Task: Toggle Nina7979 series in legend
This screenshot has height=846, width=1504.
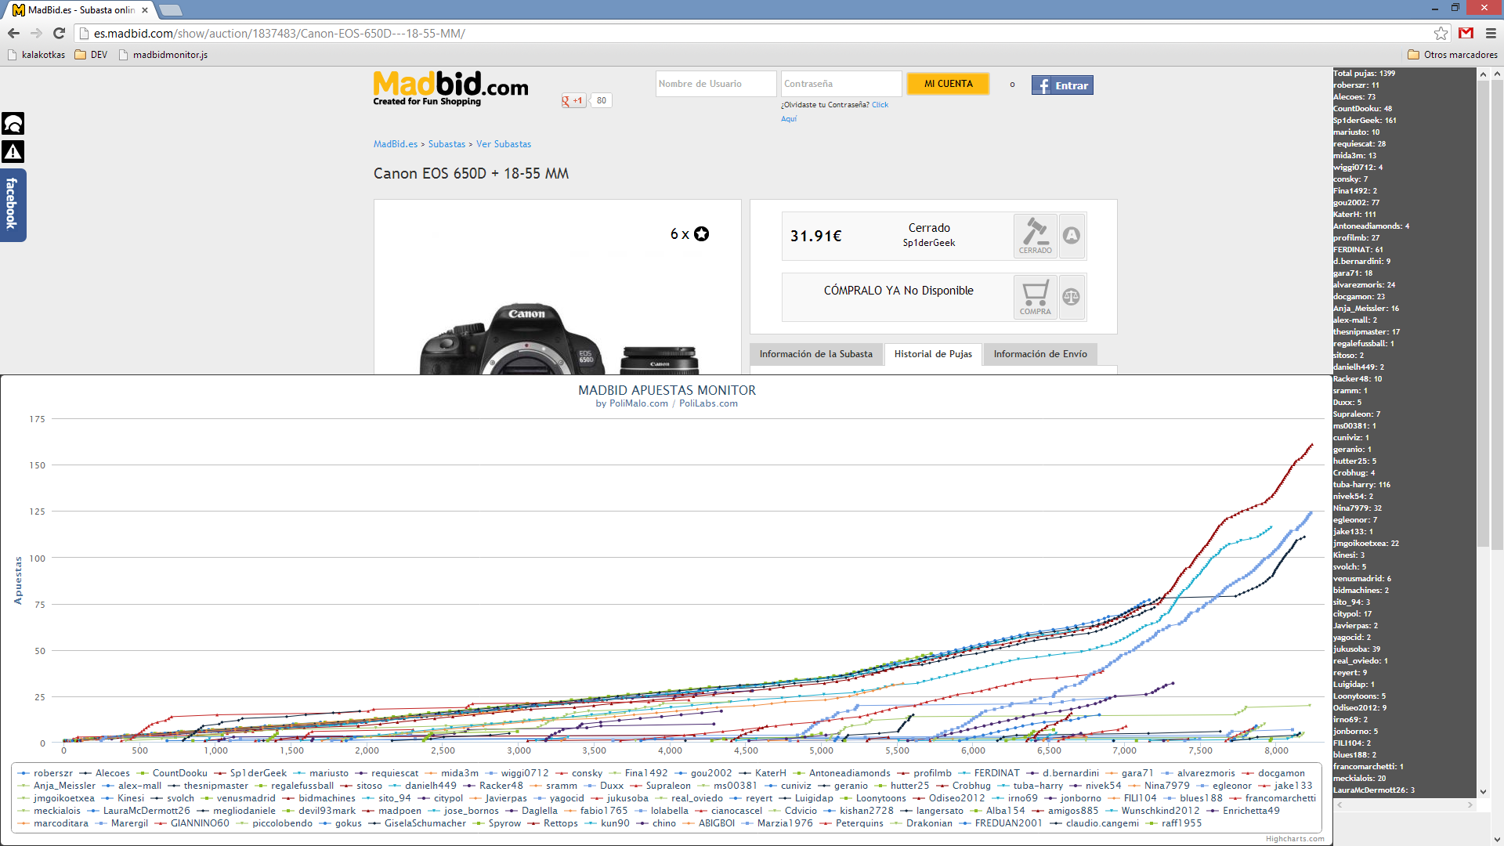Action: (1159, 786)
